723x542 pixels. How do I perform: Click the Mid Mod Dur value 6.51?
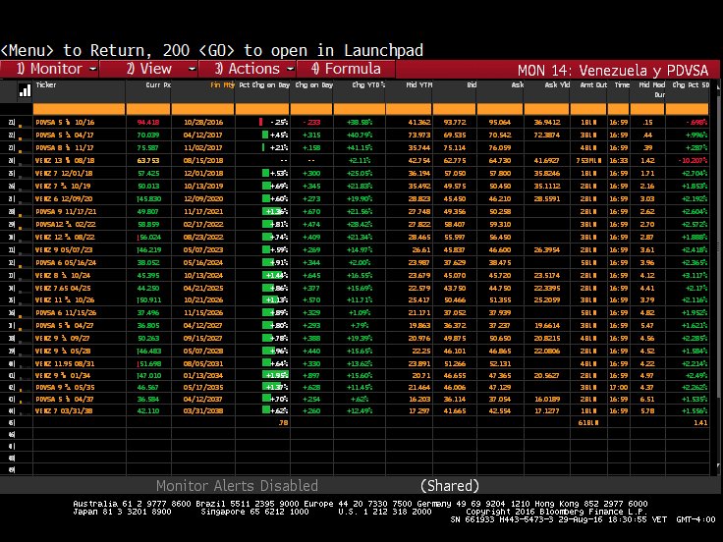point(647,399)
